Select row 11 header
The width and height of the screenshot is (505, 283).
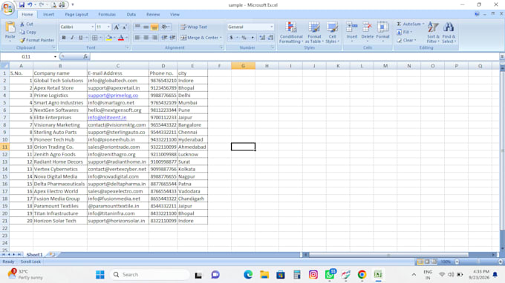[x=4, y=147]
